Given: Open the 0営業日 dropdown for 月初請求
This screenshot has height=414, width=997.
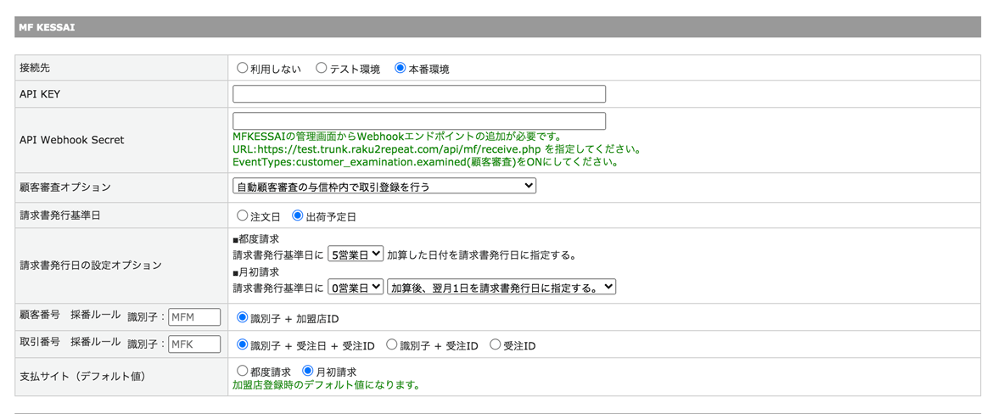Looking at the screenshot, I should pyautogui.click(x=356, y=288).
